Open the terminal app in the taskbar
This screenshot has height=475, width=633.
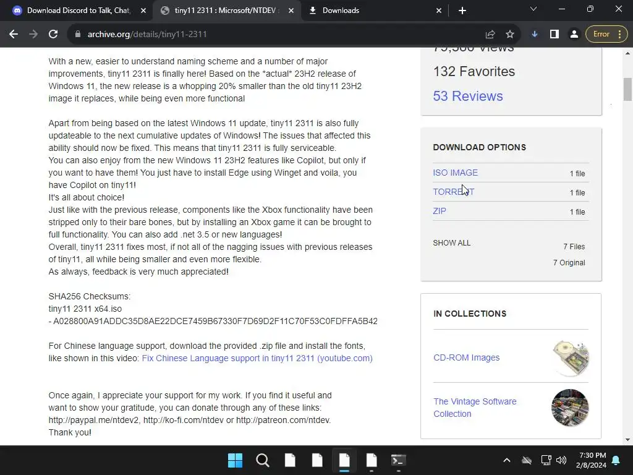399,460
